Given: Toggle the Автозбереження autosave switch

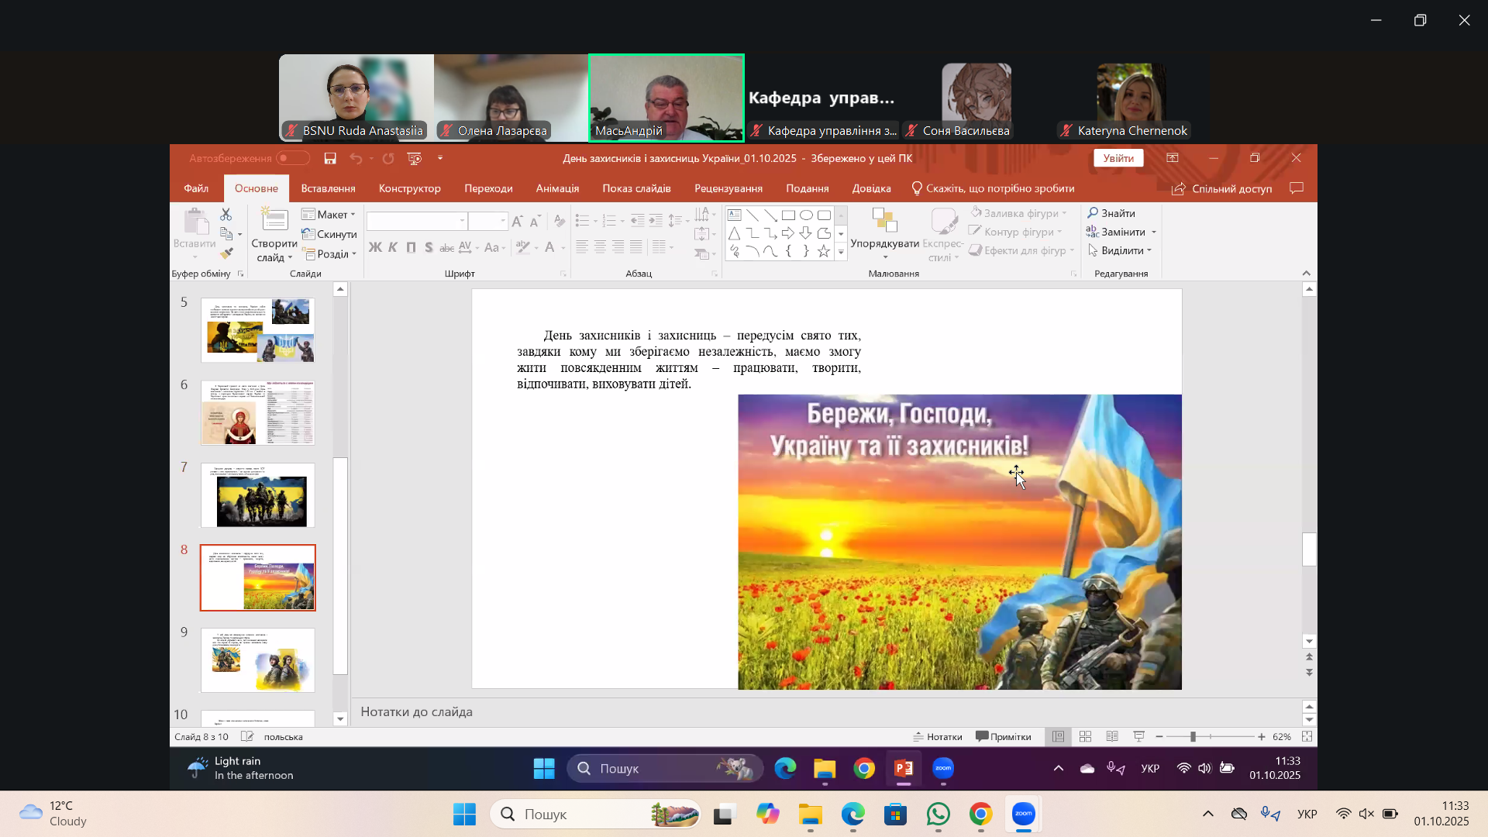Looking at the screenshot, I should coord(292,158).
